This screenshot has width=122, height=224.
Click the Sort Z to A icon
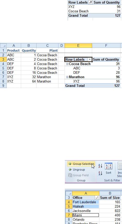(x=100, y=173)
